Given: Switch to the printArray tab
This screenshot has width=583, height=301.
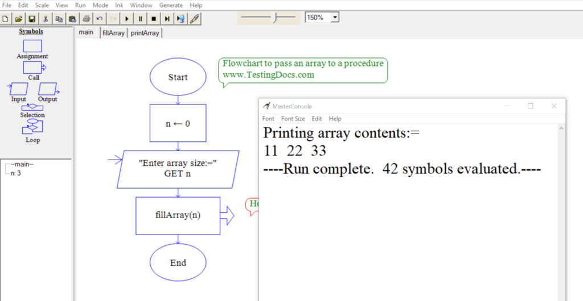Looking at the screenshot, I should 145,33.
